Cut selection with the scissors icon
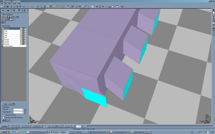Viewport: 215px width, 134px height. [x=11, y=6]
